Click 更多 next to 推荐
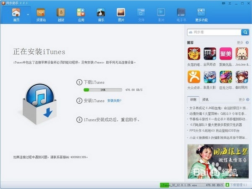The width and height of the screenshot is (252, 189). [x=243, y=42]
